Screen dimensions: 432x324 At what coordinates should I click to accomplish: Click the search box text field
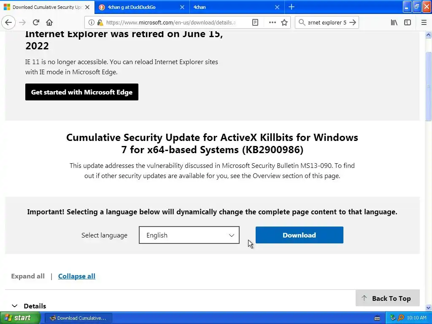click(327, 22)
